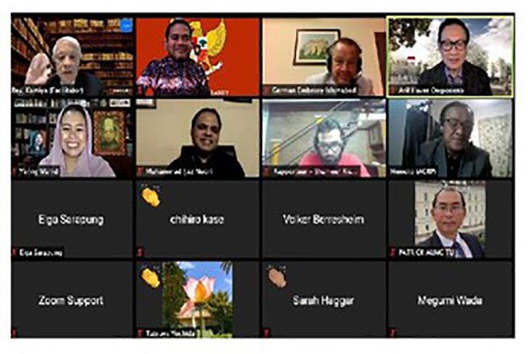This screenshot has height=354, width=528.
Task: Click muted microphone icon on Zoom Support tile
Action: click(14, 333)
